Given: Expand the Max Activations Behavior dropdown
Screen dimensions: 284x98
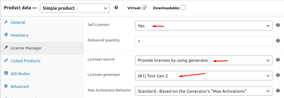Looking at the screenshot, I should point(203,91).
